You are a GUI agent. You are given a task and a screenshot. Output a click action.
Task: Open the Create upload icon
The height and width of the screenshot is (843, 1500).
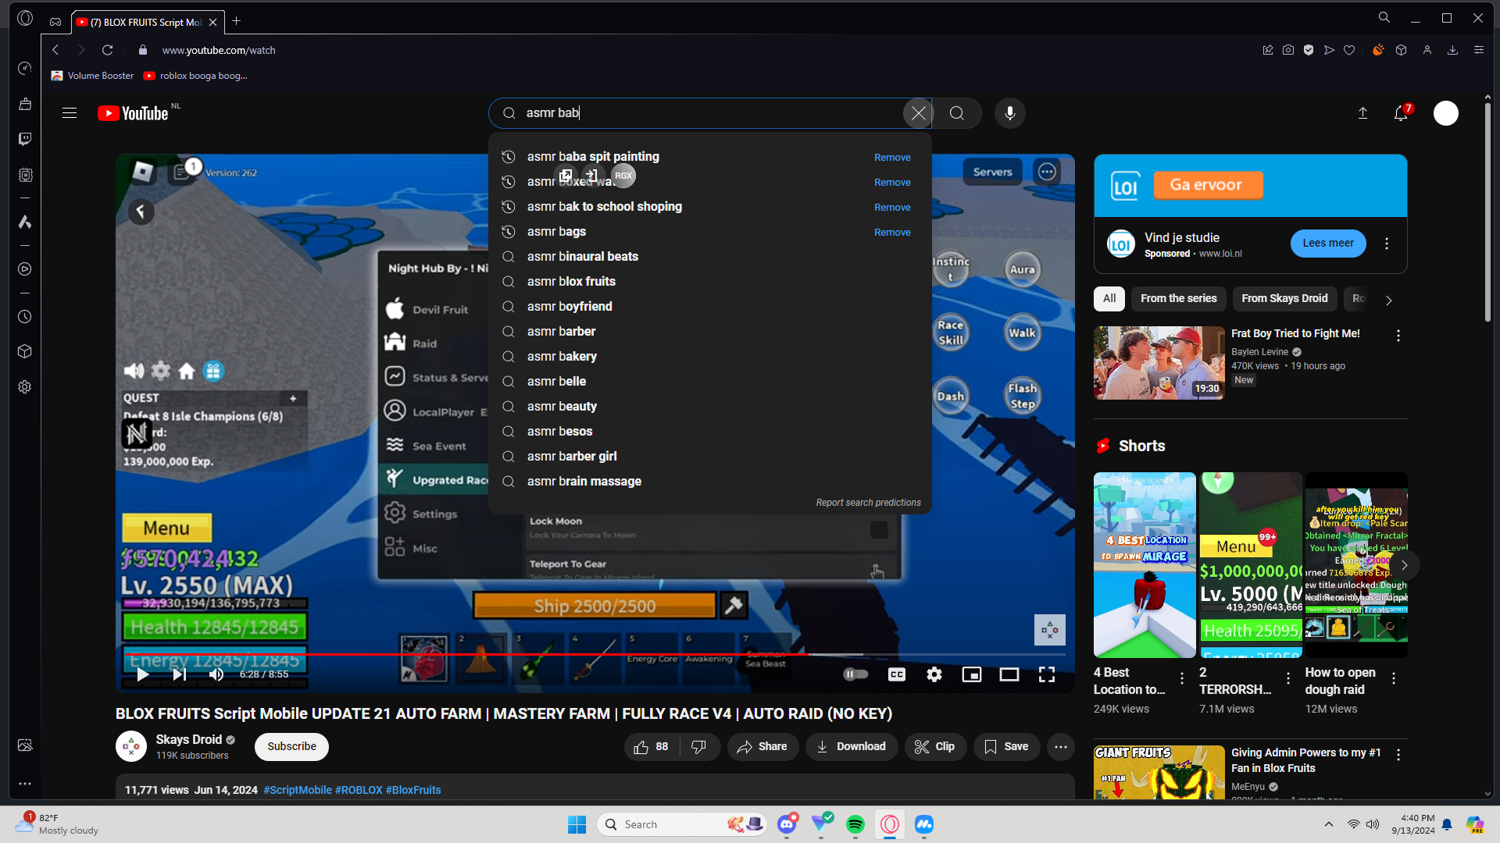pyautogui.click(x=1362, y=113)
